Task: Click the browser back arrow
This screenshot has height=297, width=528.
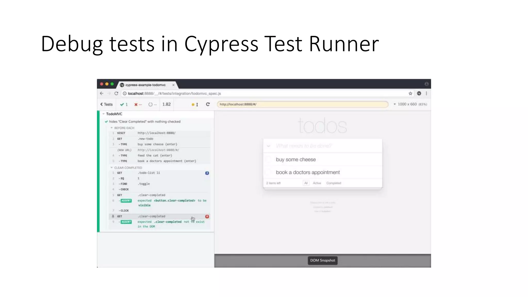Action: click(102, 93)
